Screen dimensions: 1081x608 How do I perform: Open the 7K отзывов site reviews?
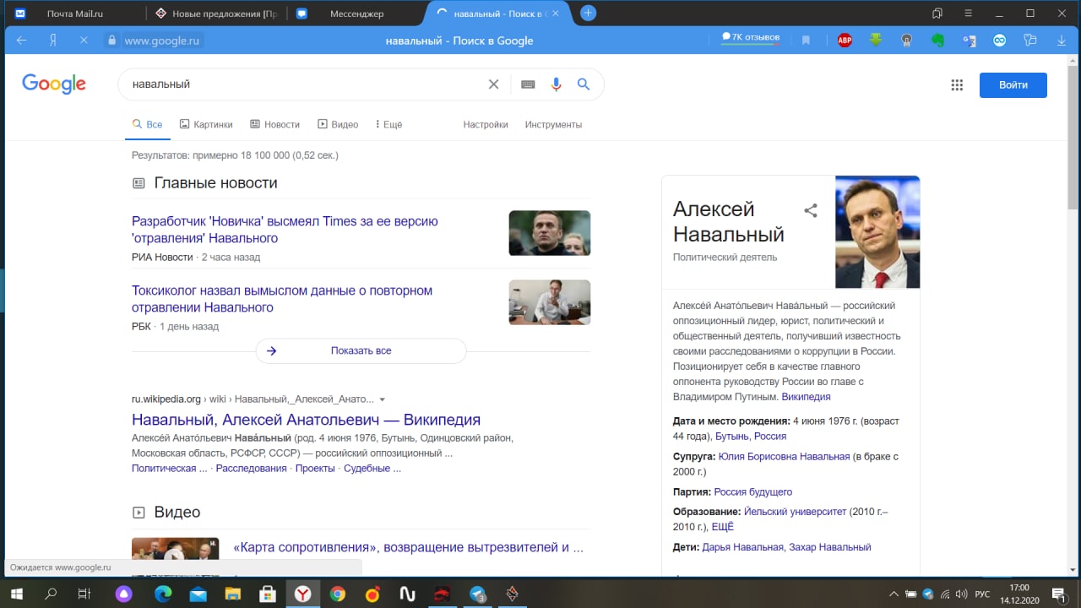coord(751,39)
